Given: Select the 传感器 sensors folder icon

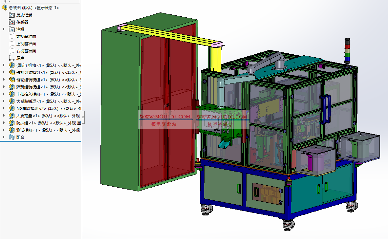Looking at the screenshot, I should coord(12,22).
